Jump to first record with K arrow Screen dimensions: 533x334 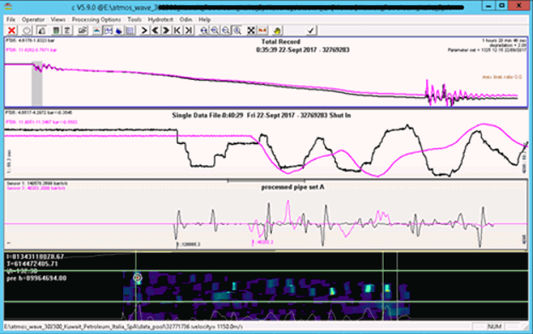[x=177, y=31]
